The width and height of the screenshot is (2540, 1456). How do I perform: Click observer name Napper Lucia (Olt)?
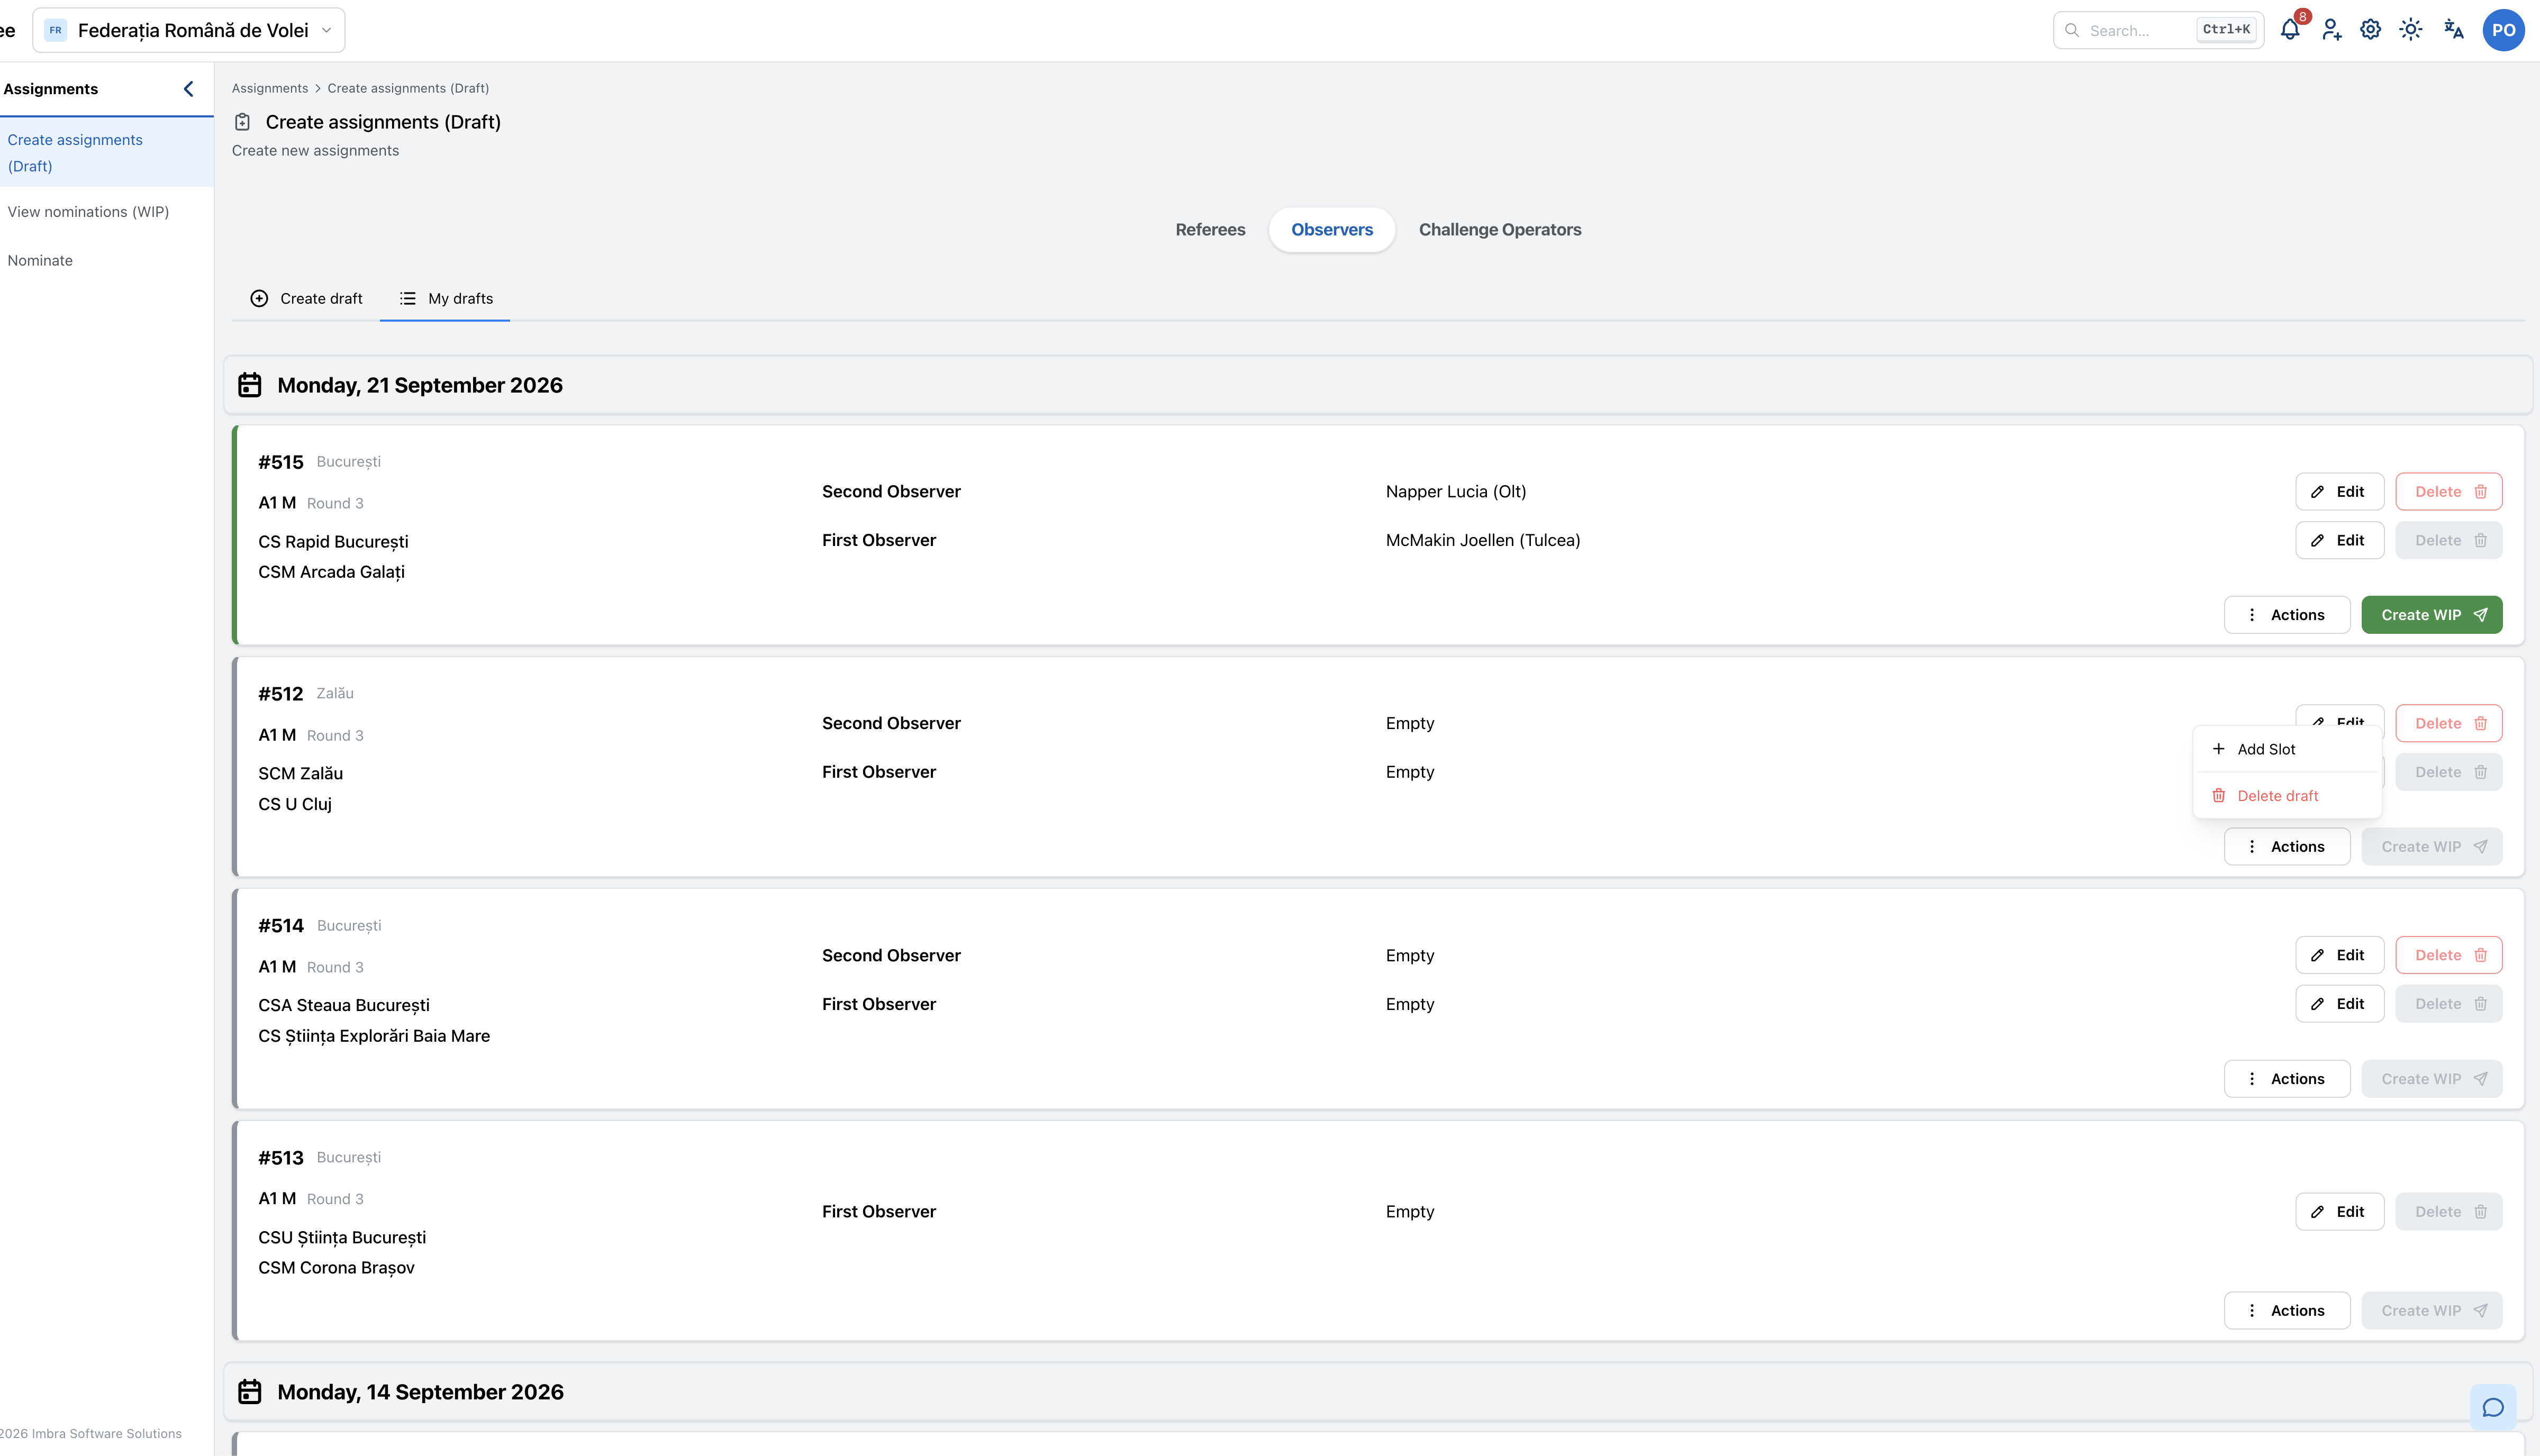[x=1456, y=492]
